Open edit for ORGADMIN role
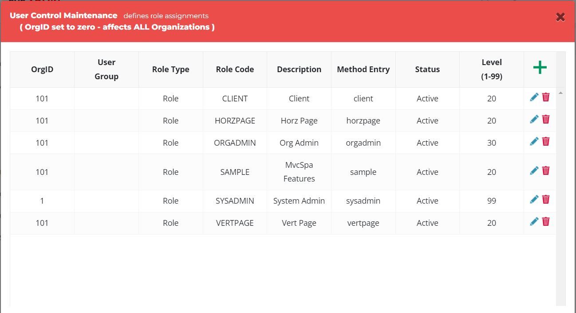This screenshot has height=313, width=576. click(534, 141)
